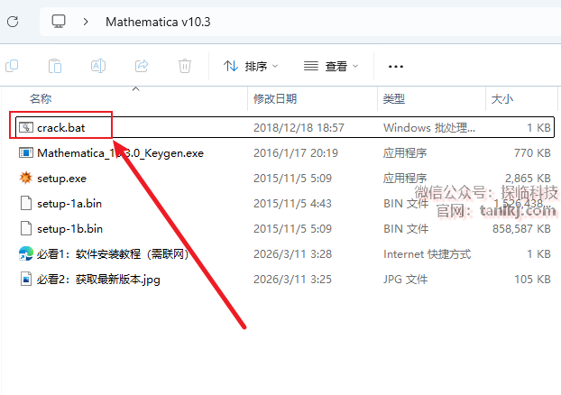Select the 必看1：软件安装教程 file name
The image size is (561, 395).
click(x=113, y=254)
